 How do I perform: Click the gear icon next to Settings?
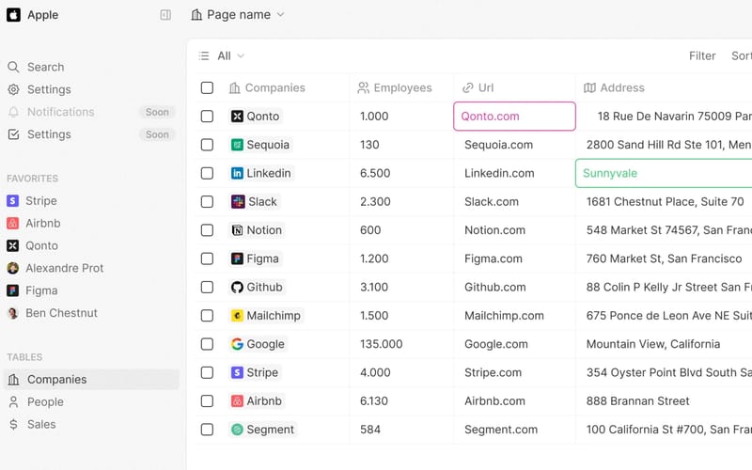(x=13, y=89)
